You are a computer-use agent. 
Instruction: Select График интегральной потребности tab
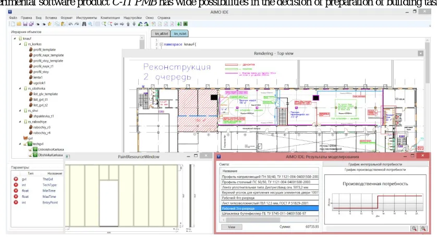tap(375, 164)
